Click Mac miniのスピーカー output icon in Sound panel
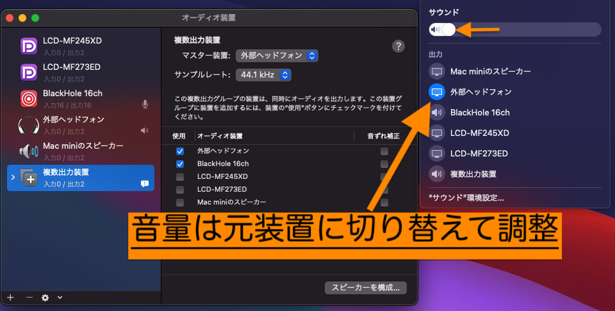This screenshot has height=311, width=615. [437, 71]
